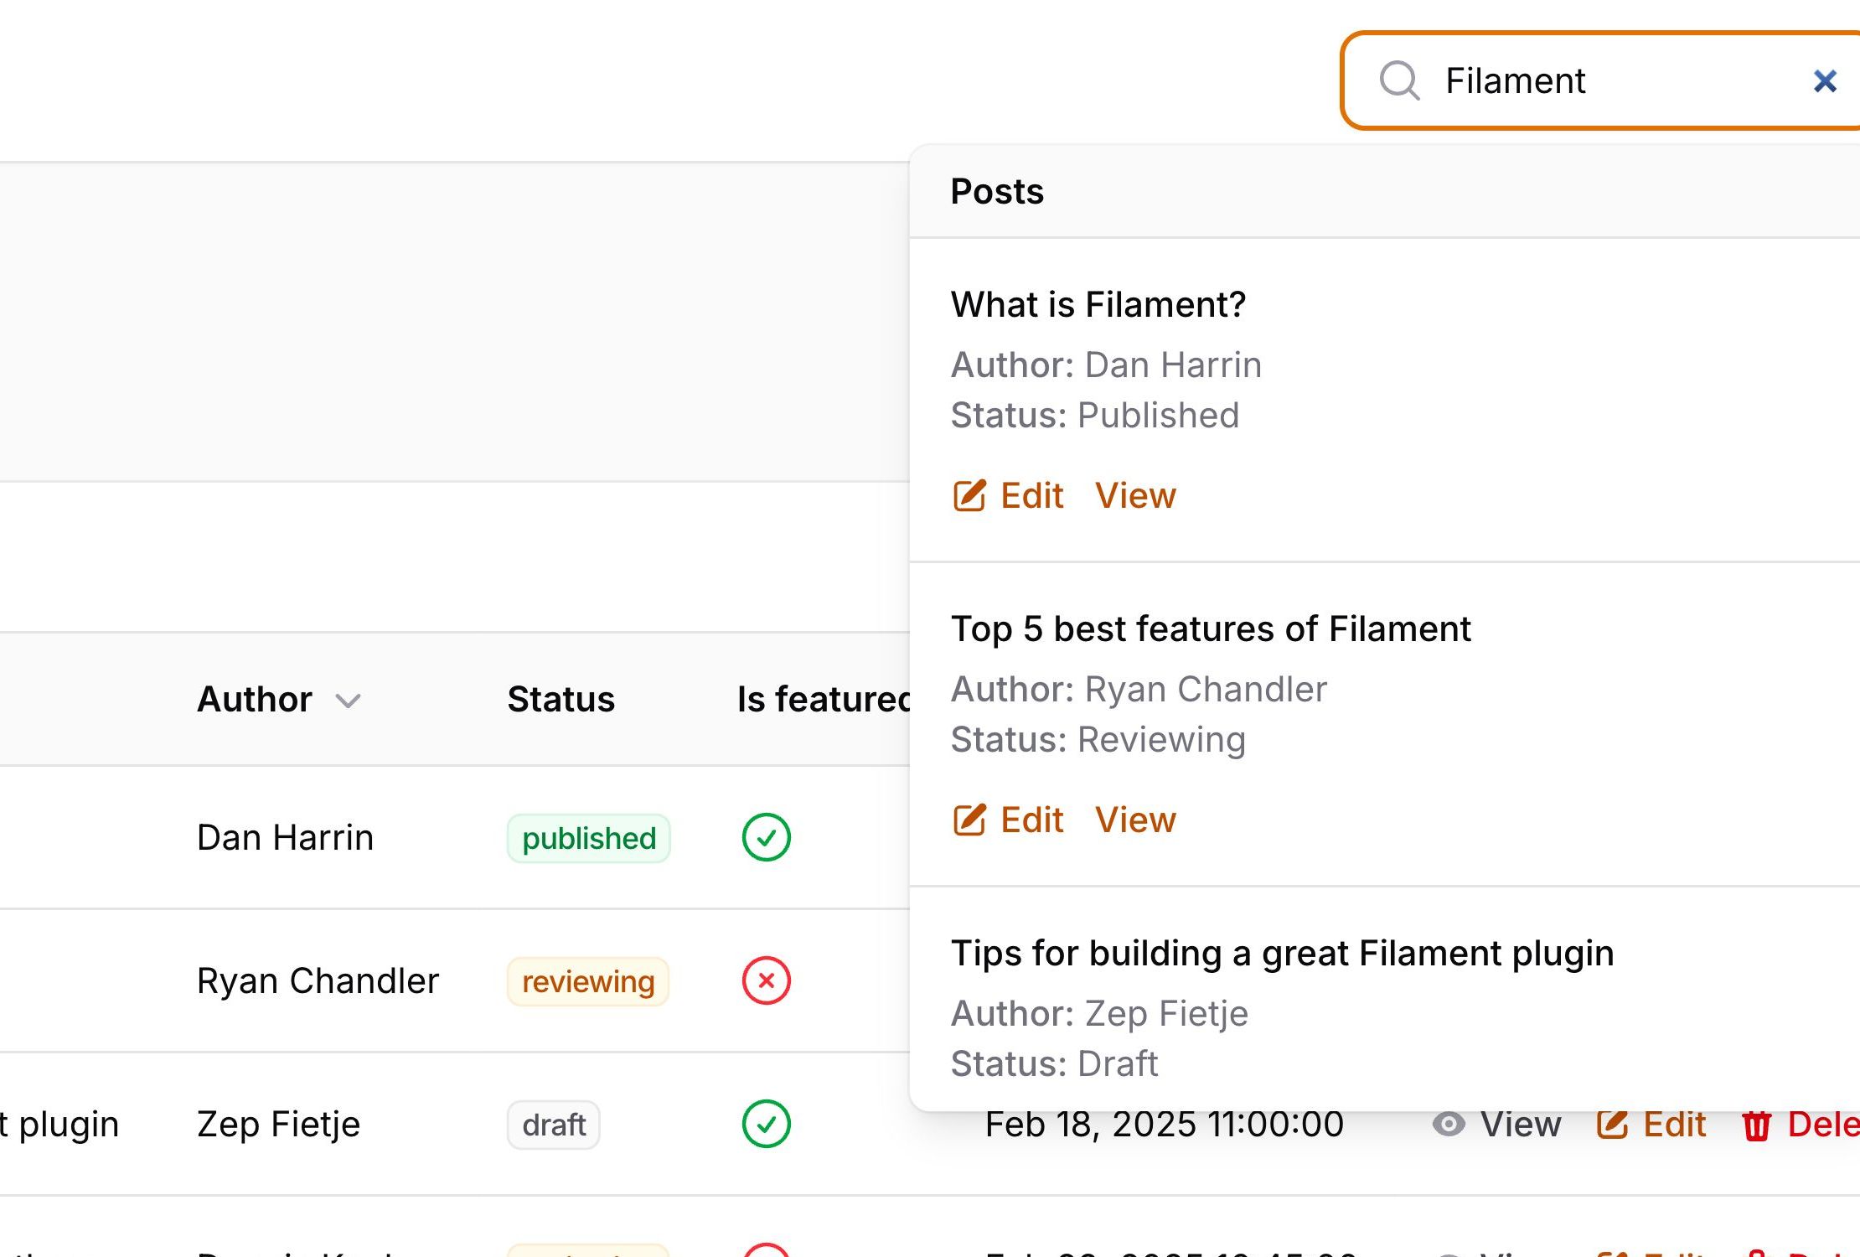1860x1257 pixels.
Task: Click Edit under 'What is Filament?' result
Action: pyautogui.click(x=1008, y=495)
